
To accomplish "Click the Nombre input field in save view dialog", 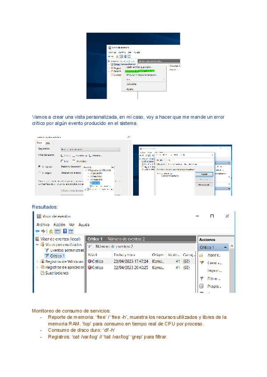I will pos(190,160).
